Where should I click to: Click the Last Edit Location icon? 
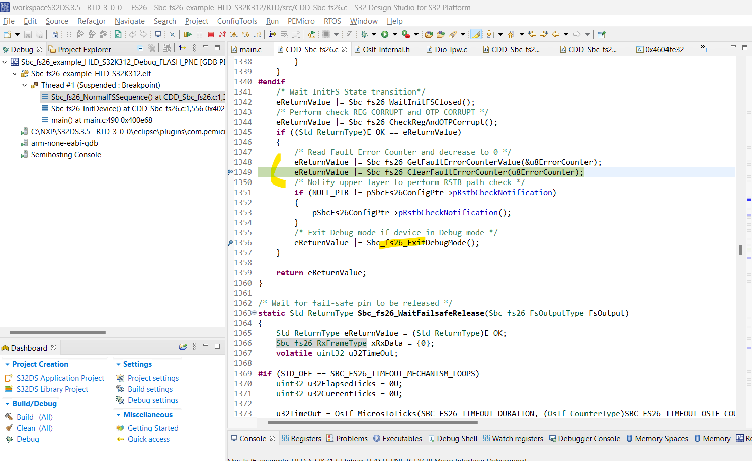532,34
